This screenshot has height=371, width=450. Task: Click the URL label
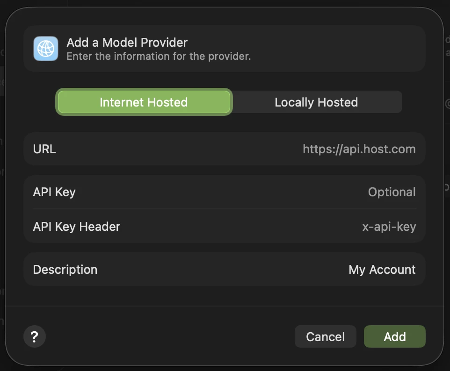point(44,149)
